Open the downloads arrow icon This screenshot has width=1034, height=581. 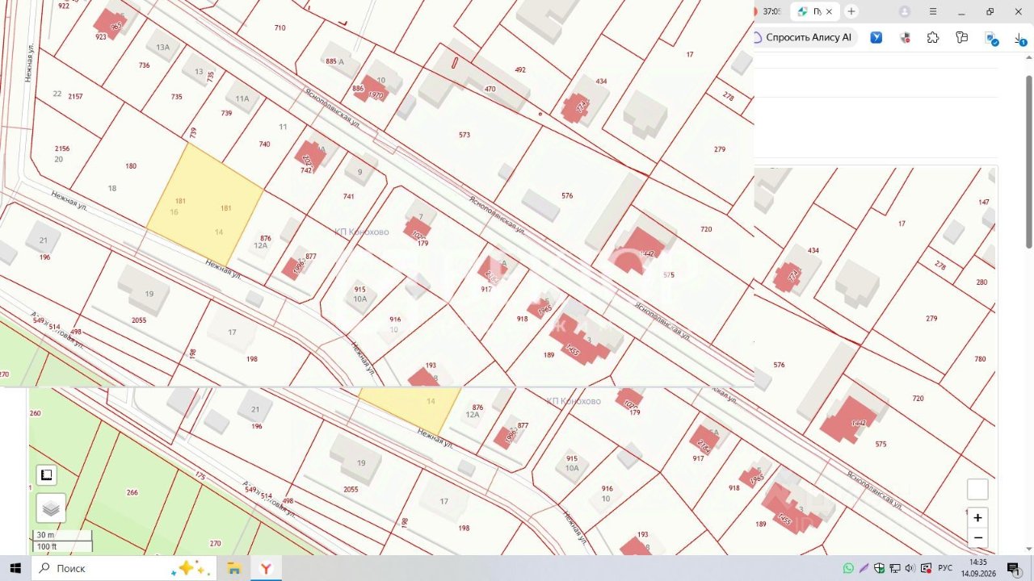[1020, 37]
